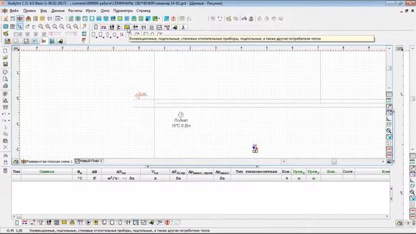Open the Справка menu
Screen dimensions: 416x234
(143, 10)
